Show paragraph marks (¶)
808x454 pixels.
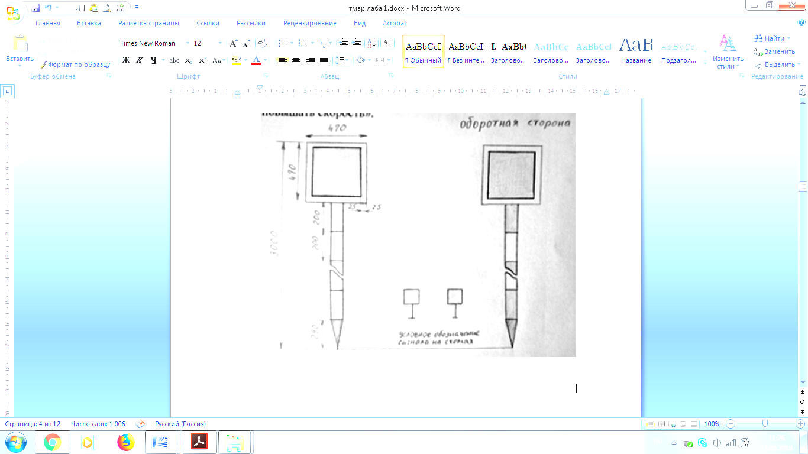(x=387, y=43)
